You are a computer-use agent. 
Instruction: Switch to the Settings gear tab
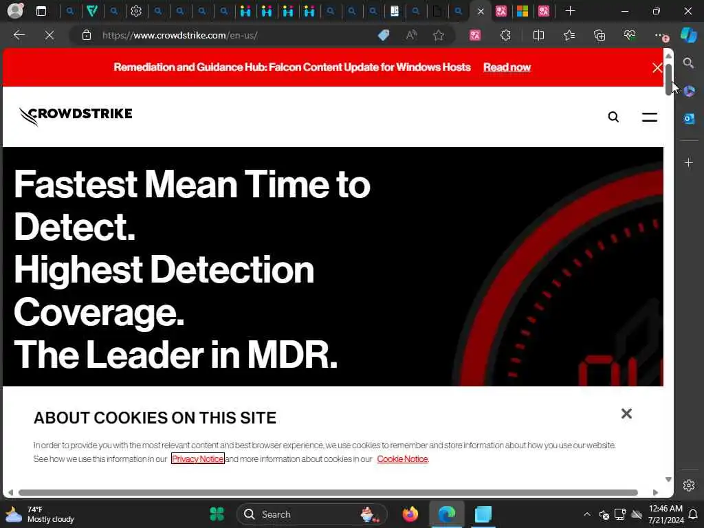click(x=136, y=11)
